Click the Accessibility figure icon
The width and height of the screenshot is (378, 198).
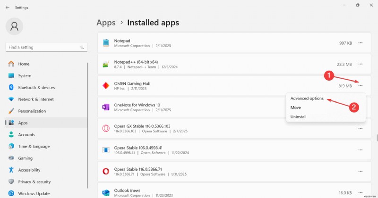[11, 170]
